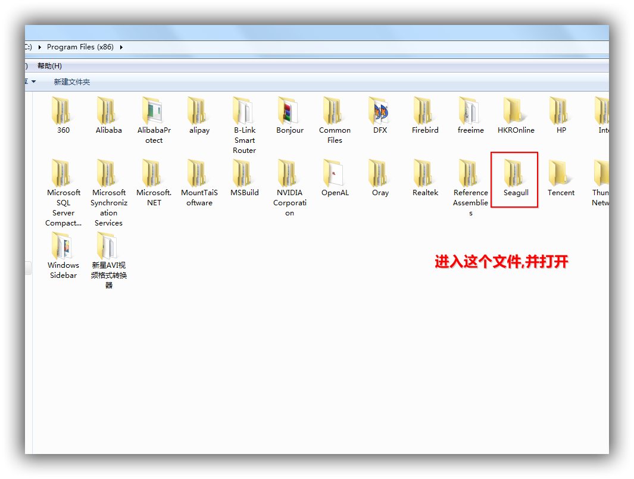Expand the dropdown arrow left of 新建文件夹
The height and width of the screenshot is (479, 634).
33,82
